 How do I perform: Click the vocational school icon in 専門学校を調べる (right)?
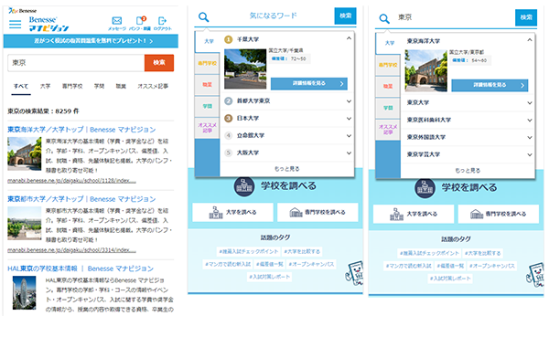tap(477, 214)
